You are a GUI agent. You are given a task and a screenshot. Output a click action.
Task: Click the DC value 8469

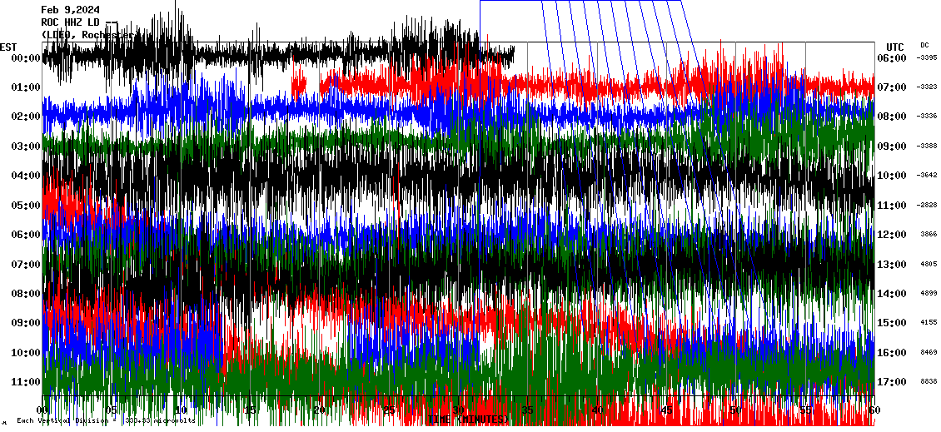[927, 353]
